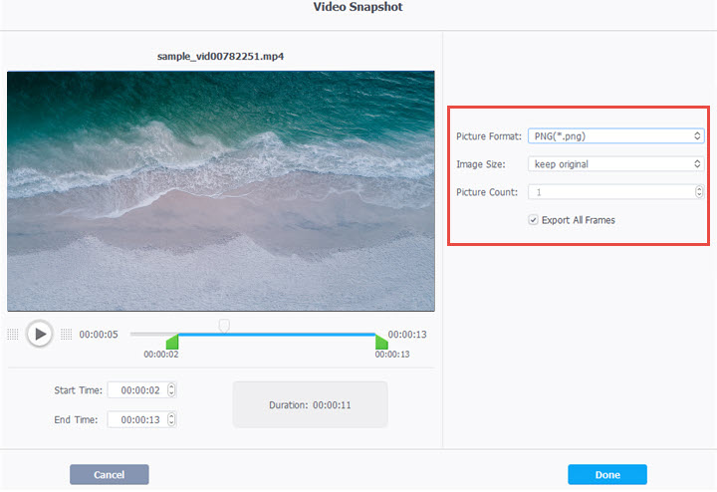Viewport: 717px width, 492px height.
Task: Click the blue selected range on the timeline
Action: coord(277,335)
